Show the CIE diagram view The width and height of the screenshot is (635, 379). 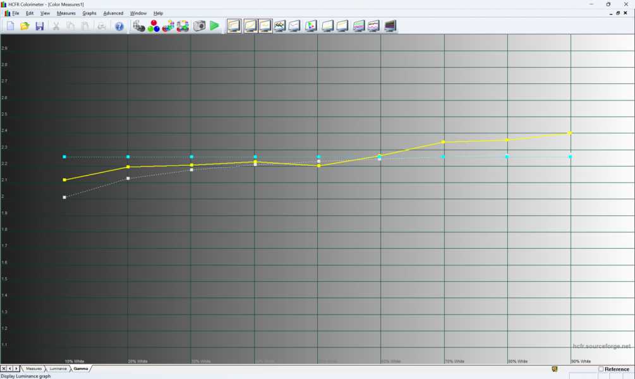pos(311,26)
